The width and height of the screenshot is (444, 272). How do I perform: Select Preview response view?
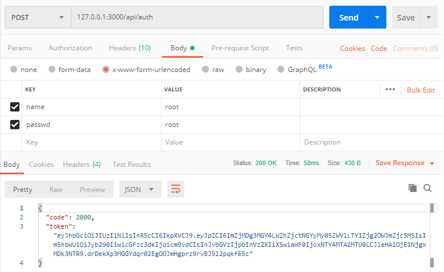tap(92, 190)
